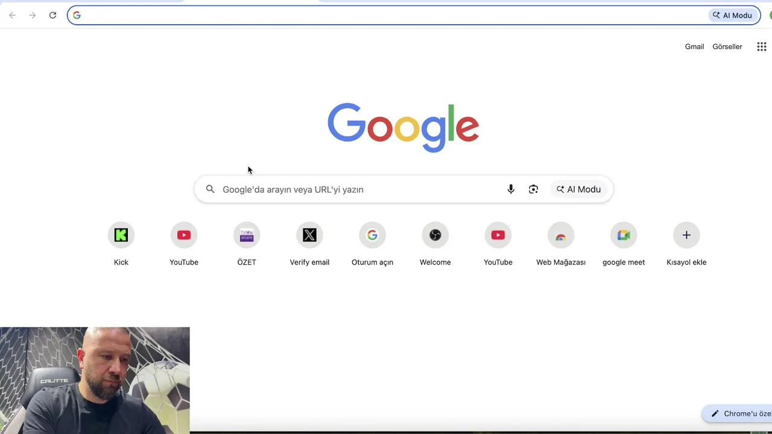Click the Google icon in the address bar

(x=77, y=15)
